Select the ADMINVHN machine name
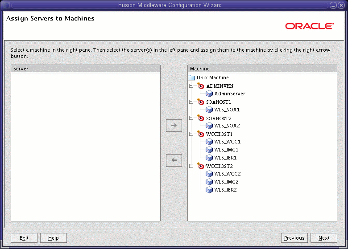This screenshot has height=249, width=348. [220, 86]
